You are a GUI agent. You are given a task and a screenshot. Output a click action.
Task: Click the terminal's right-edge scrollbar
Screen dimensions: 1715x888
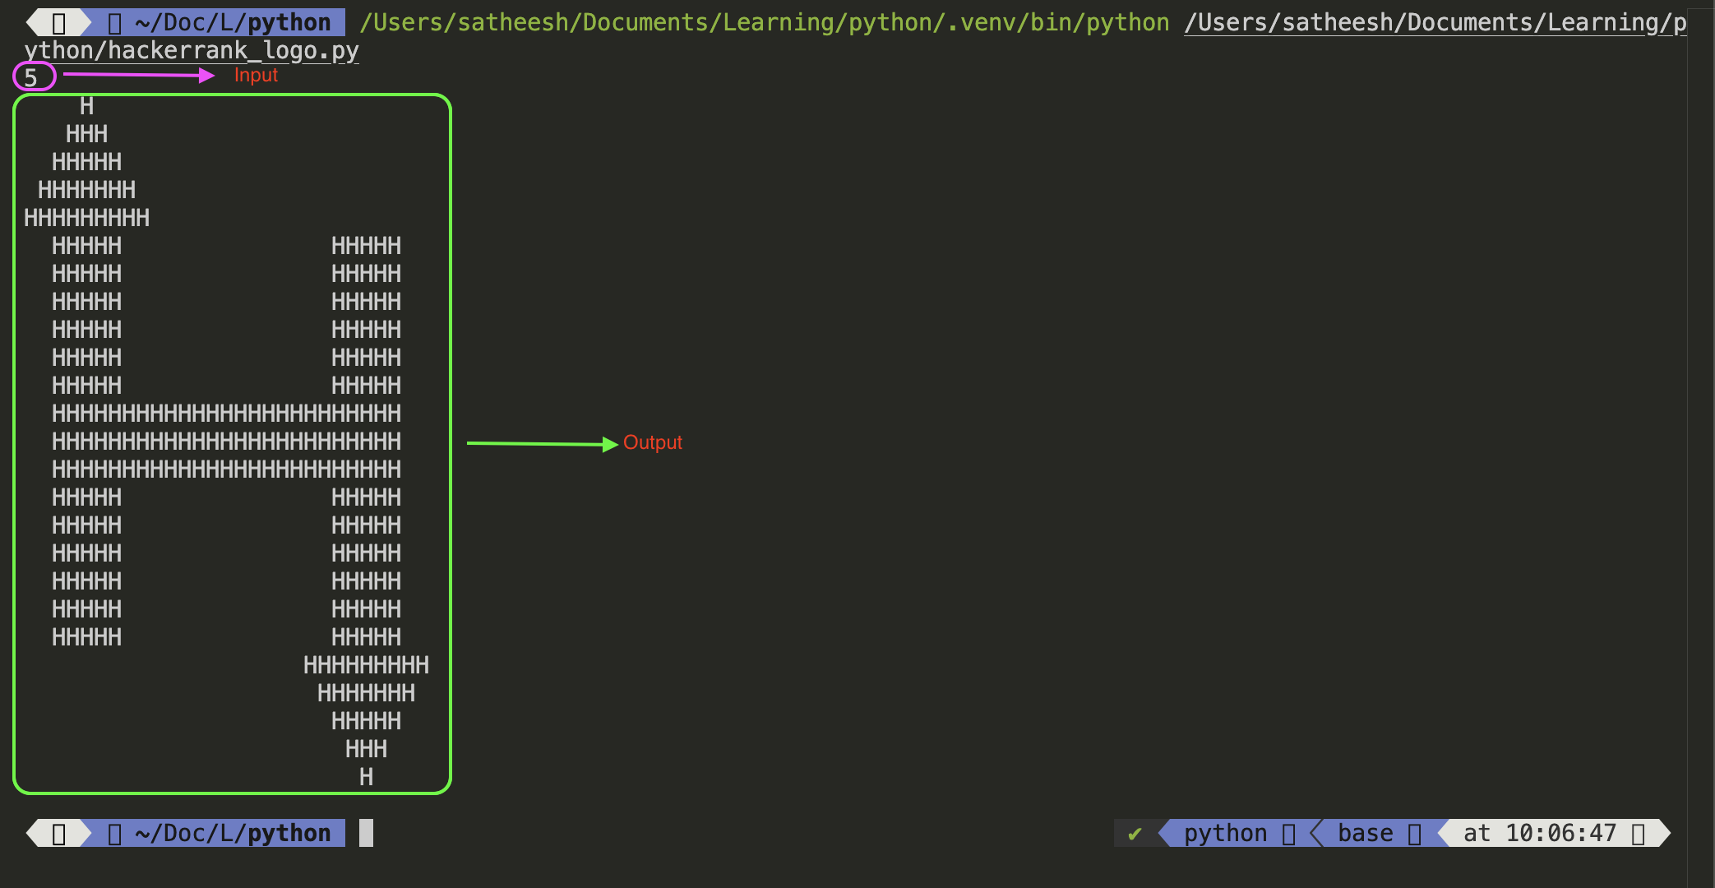(x=1700, y=444)
